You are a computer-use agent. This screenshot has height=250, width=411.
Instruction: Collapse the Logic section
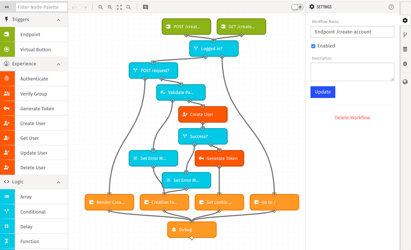pyautogui.click(x=59, y=182)
